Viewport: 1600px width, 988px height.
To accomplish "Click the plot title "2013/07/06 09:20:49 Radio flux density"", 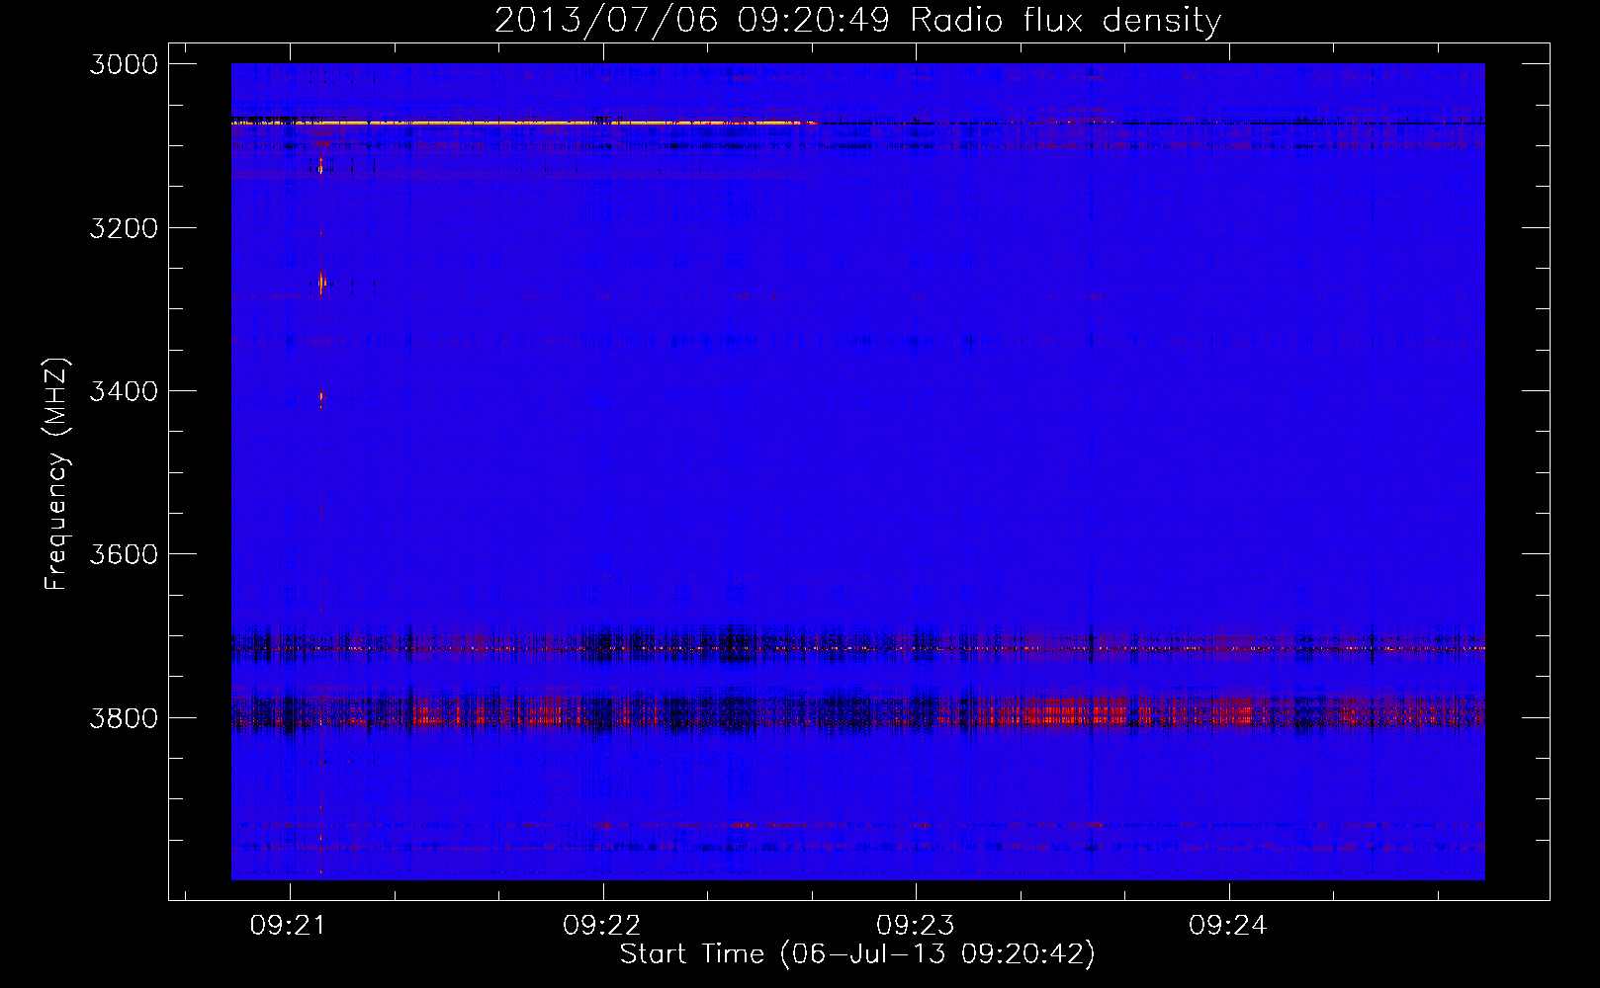I will [x=857, y=20].
